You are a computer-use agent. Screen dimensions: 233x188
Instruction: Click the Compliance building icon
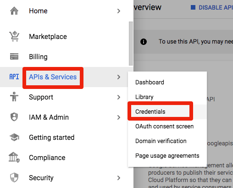14,157
